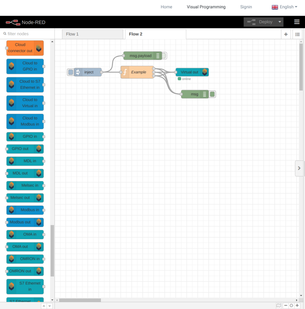
Task: Click the Deploy button
Action: coord(260,22)
